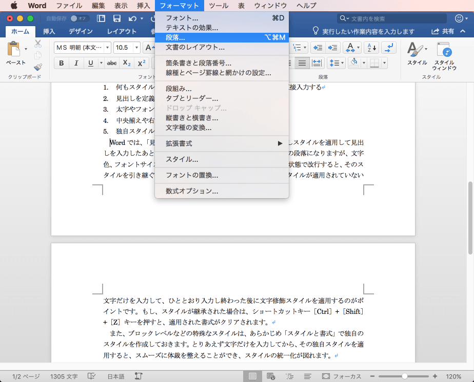Click the spelling check book icon in status bar

[x=91, y=376]
